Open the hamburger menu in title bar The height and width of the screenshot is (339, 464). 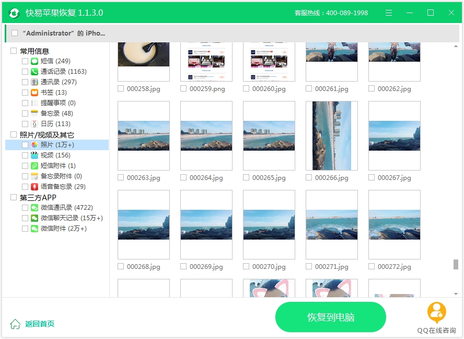pyautogui.click(x=389, y=13)
